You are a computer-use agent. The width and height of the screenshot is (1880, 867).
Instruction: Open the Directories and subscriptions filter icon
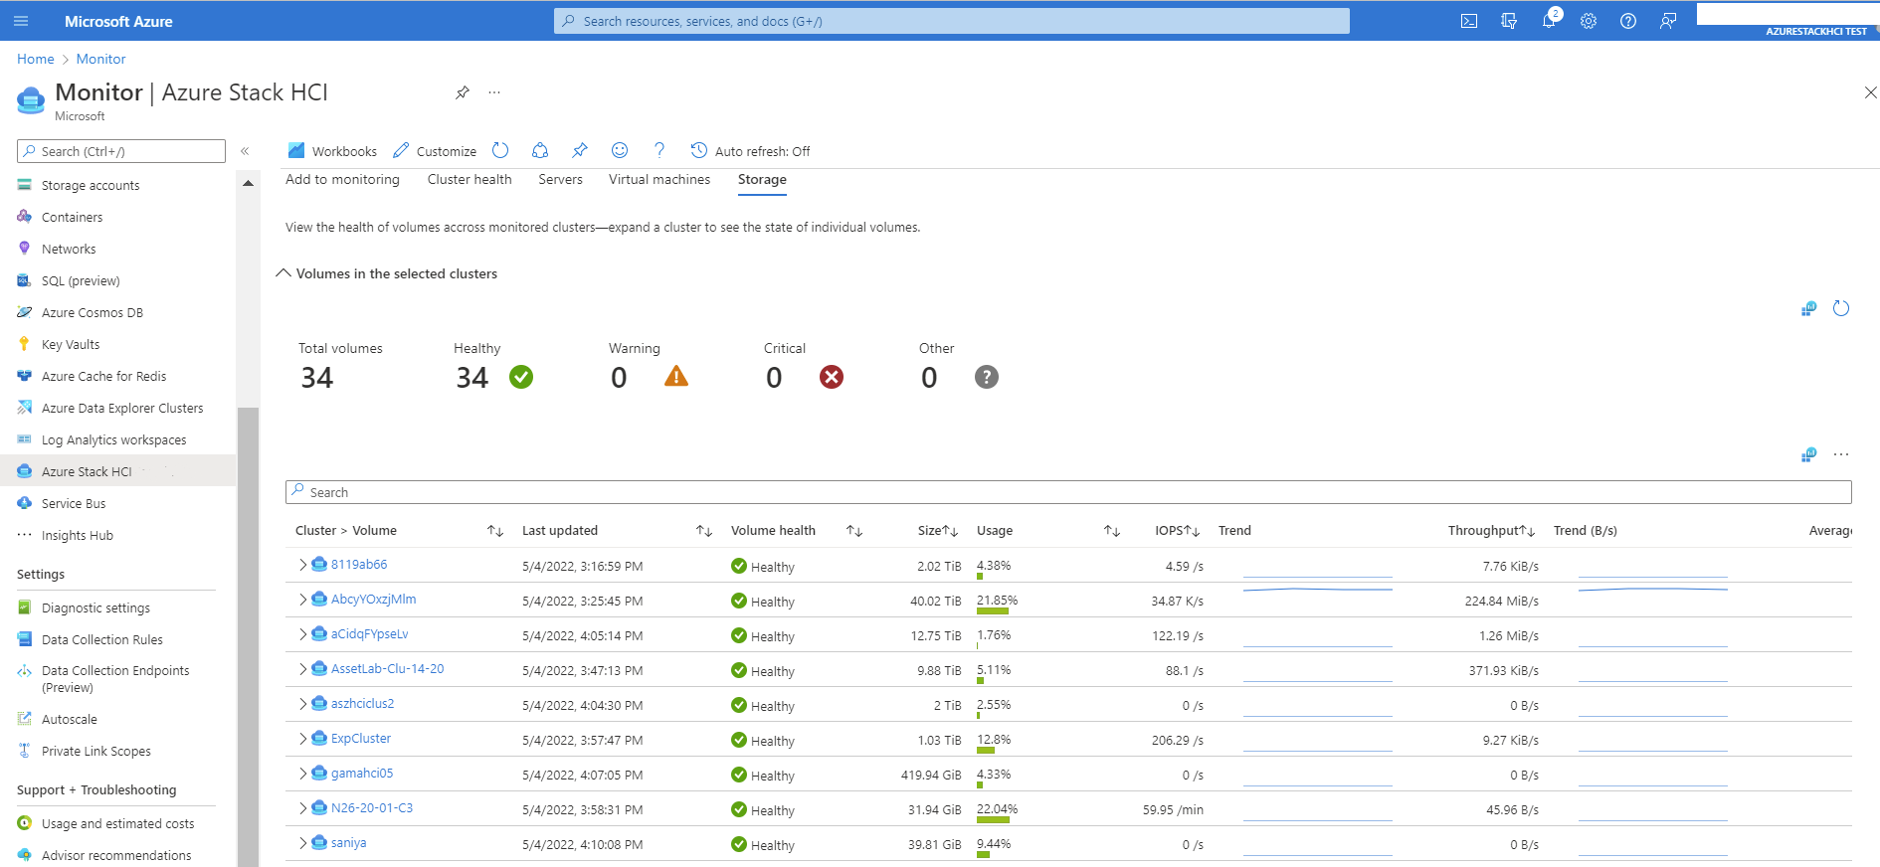coord(1509,21)
